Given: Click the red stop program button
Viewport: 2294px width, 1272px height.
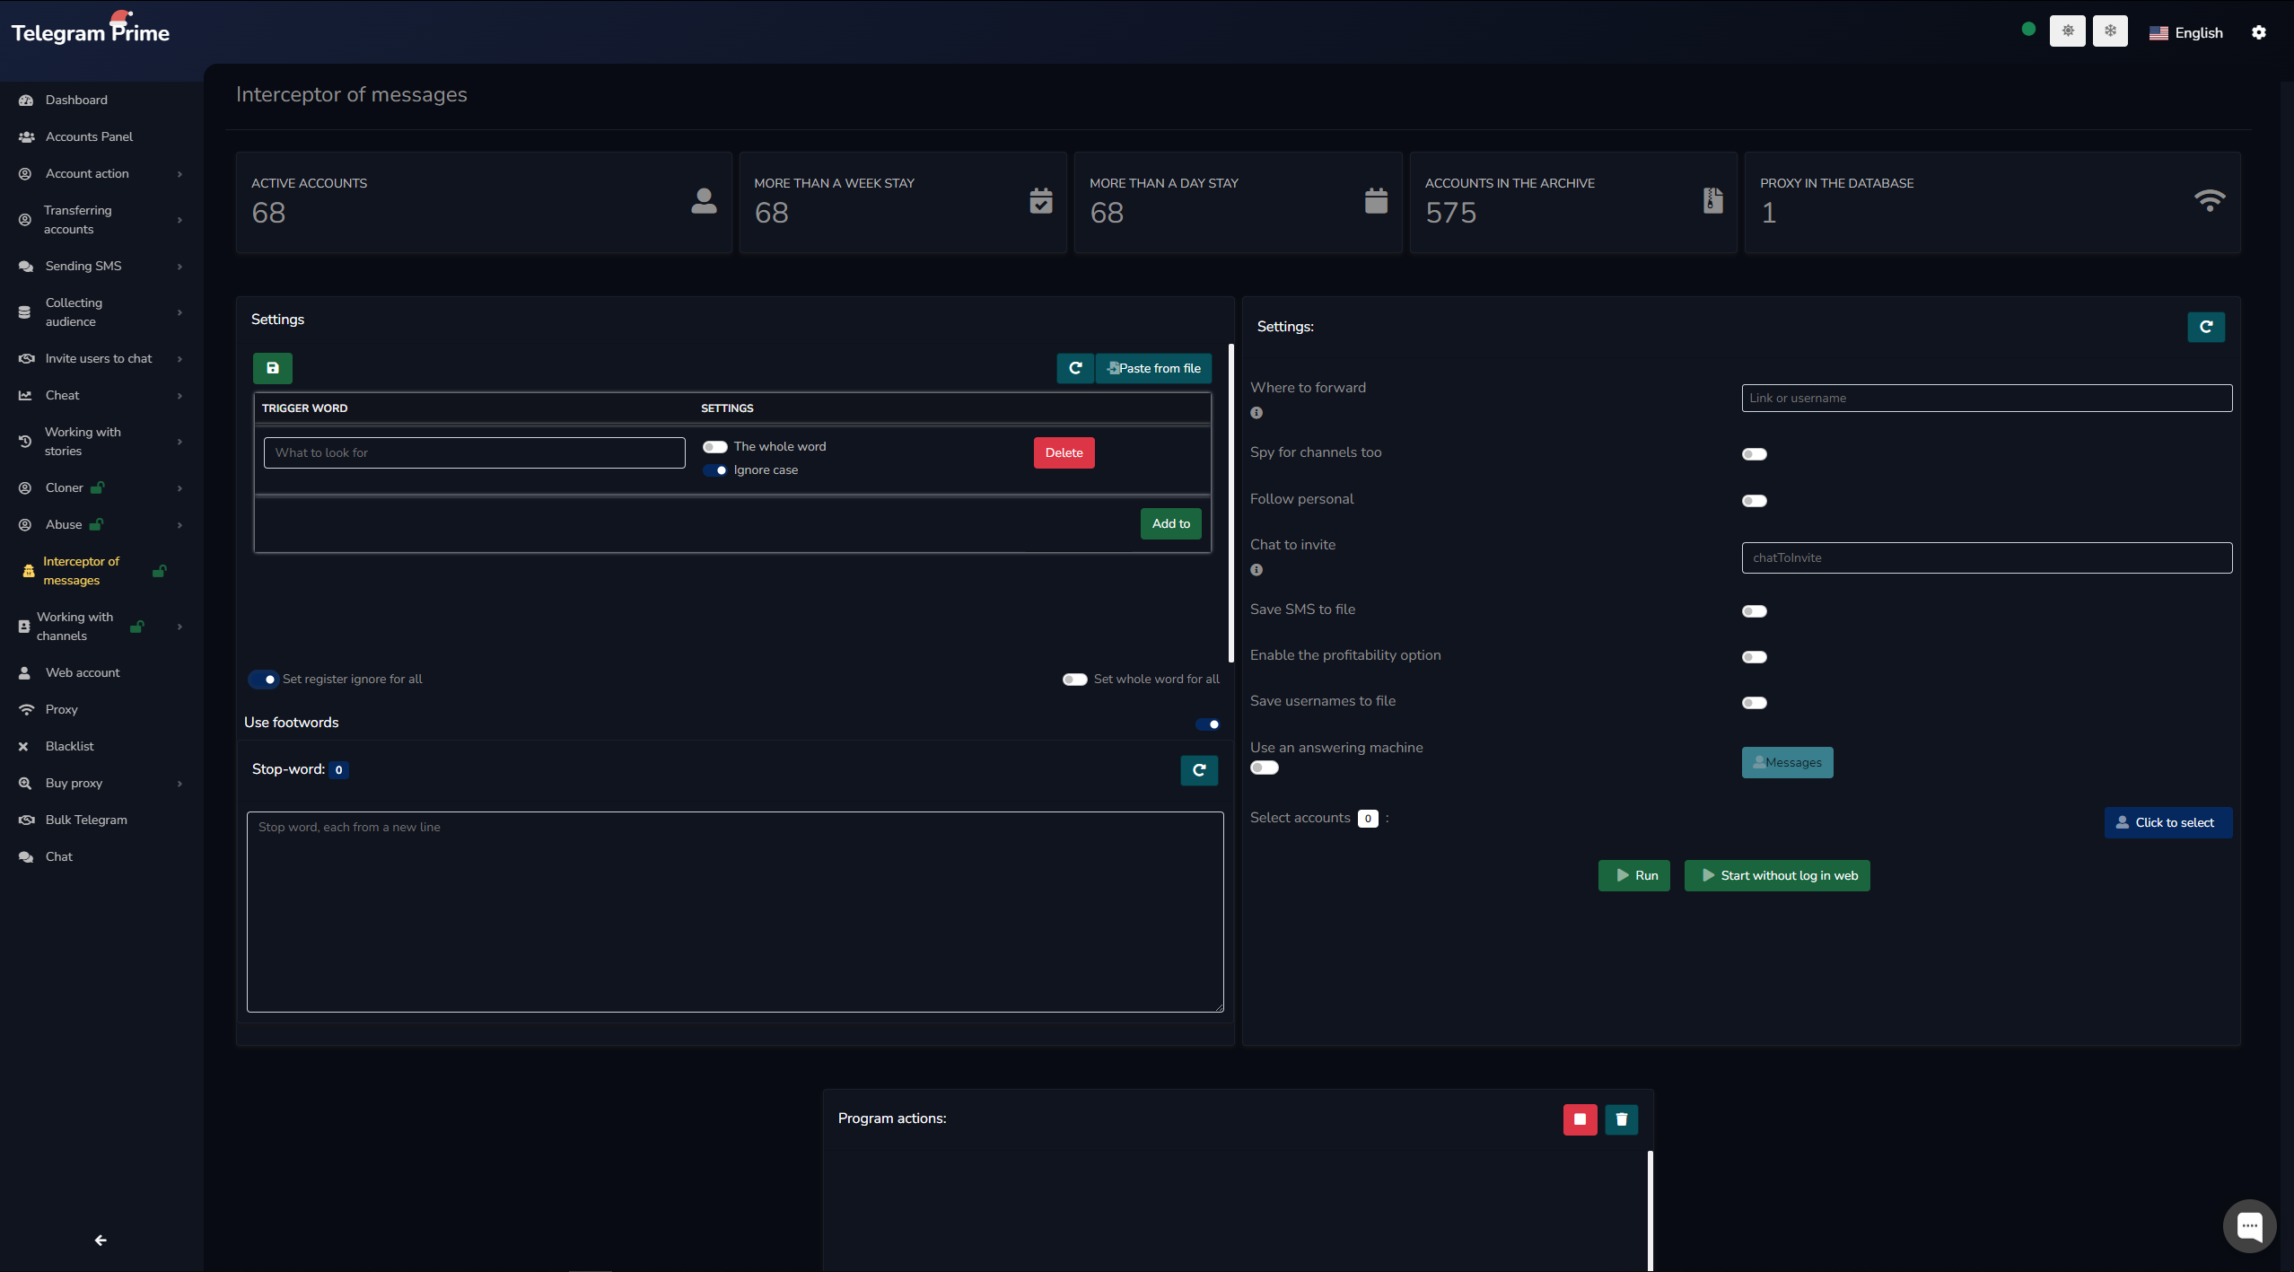Looking at the screenshot, I should point(1580,1119).
